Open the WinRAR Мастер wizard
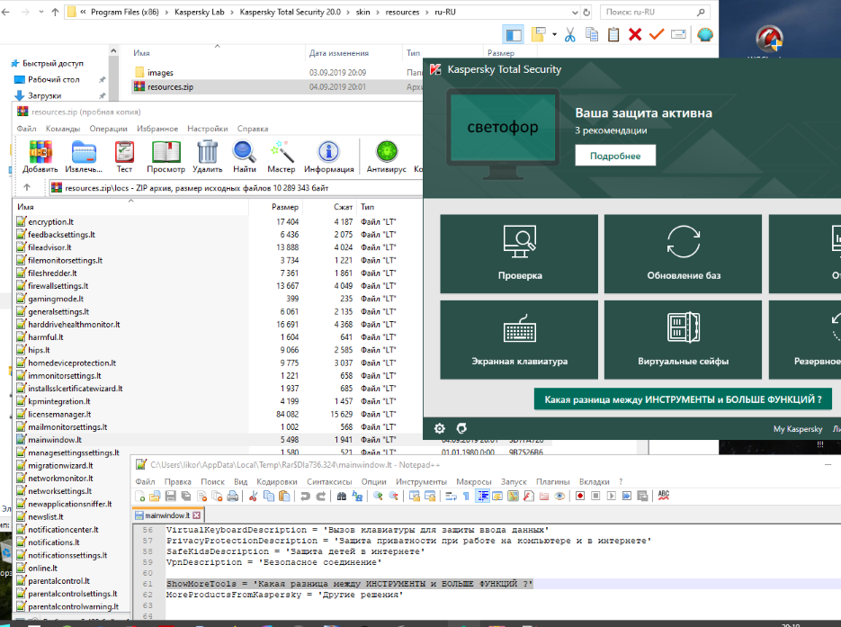 [281, 155]
